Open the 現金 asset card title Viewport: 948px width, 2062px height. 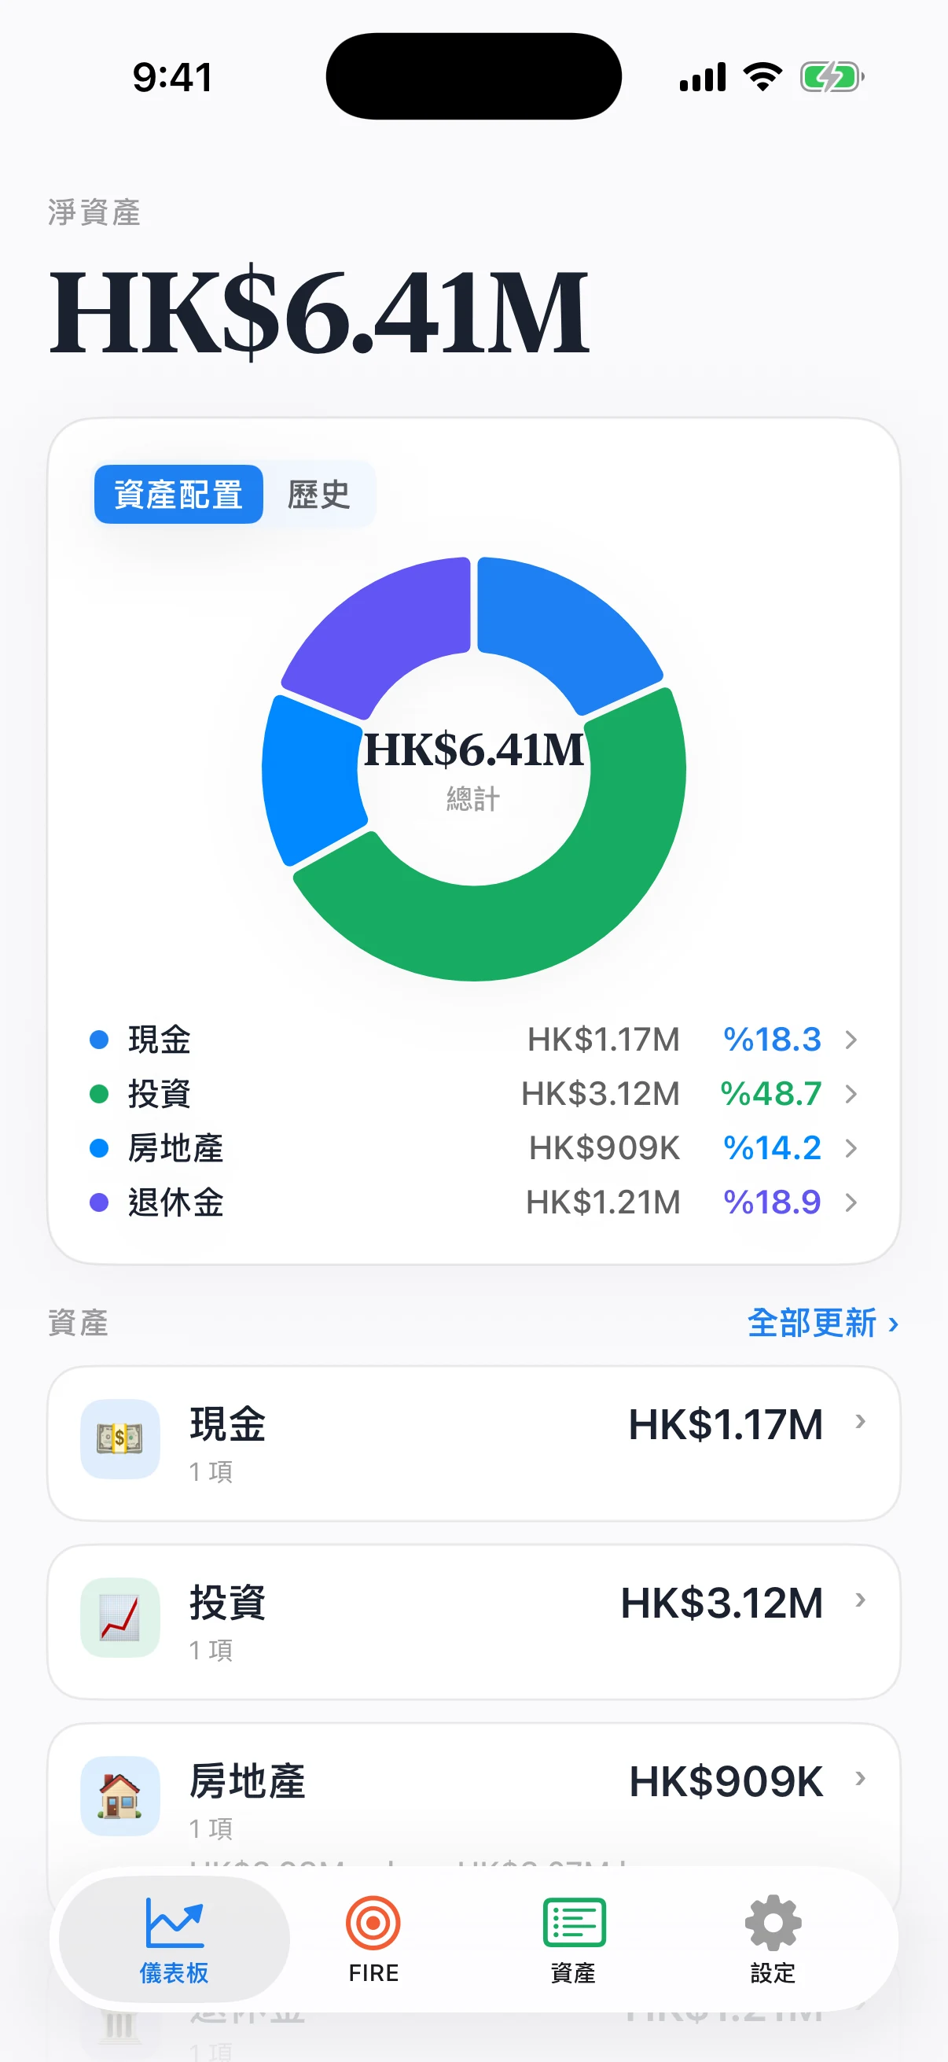(x=228, y=1424)
